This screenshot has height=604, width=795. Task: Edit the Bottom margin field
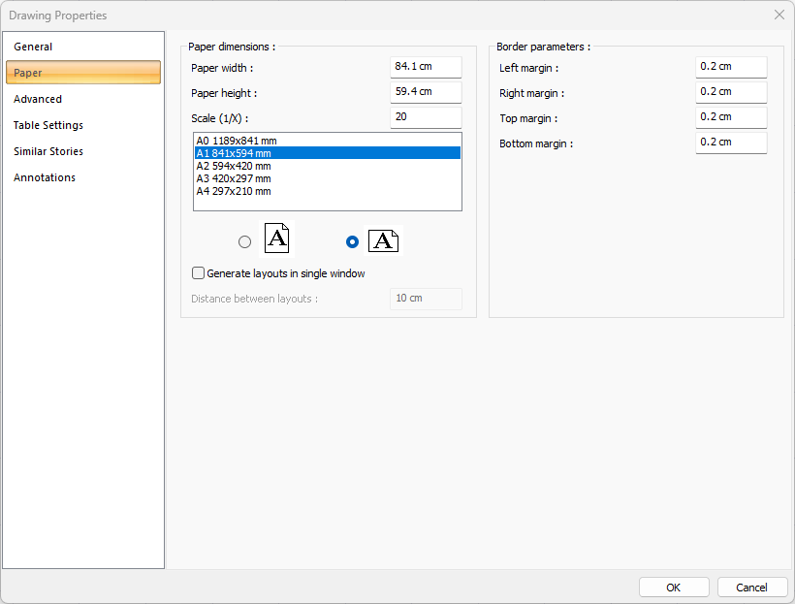pyautogui.click(x=731, y=143)
